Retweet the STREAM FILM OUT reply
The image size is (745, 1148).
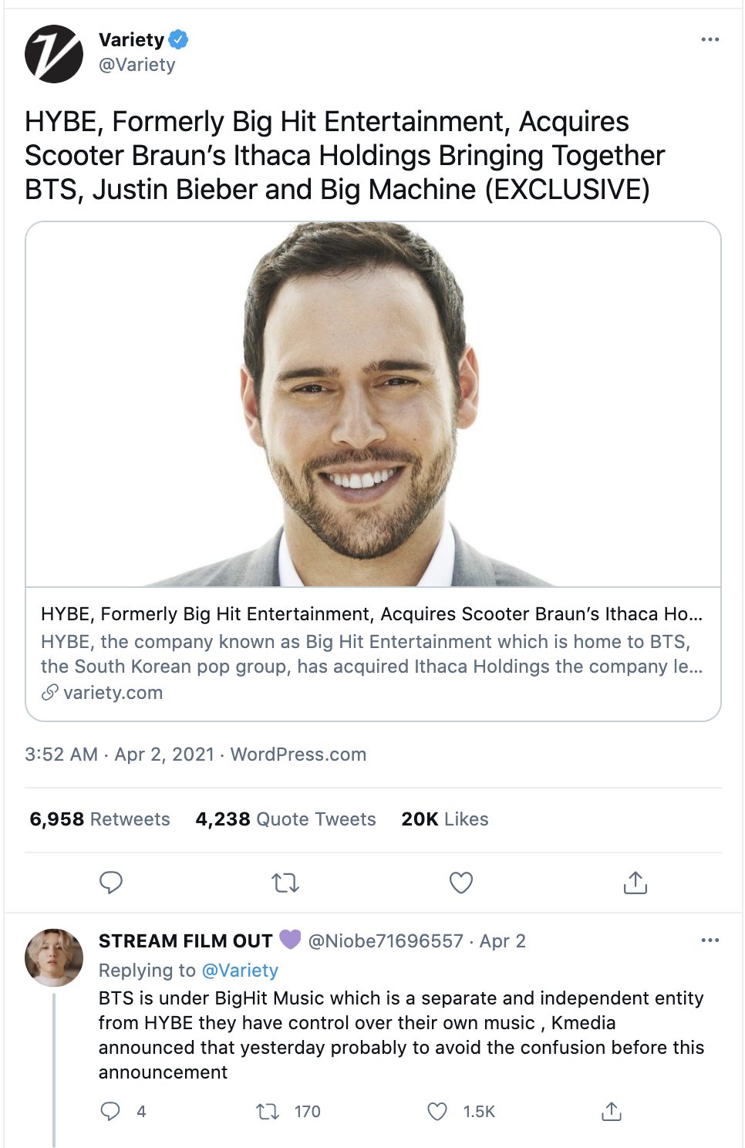coord(268,1111)
